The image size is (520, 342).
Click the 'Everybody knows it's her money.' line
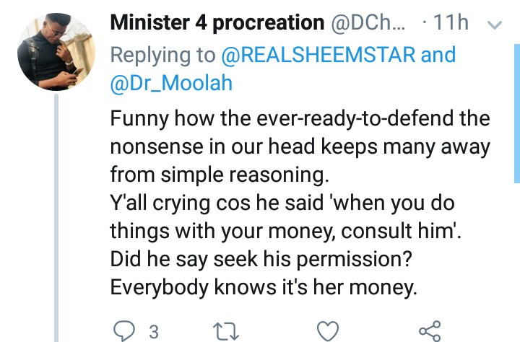click(264, 287)
